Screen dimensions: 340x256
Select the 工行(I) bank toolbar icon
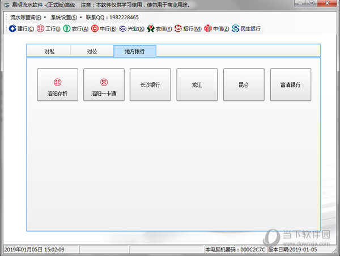[x=49, y=29]
